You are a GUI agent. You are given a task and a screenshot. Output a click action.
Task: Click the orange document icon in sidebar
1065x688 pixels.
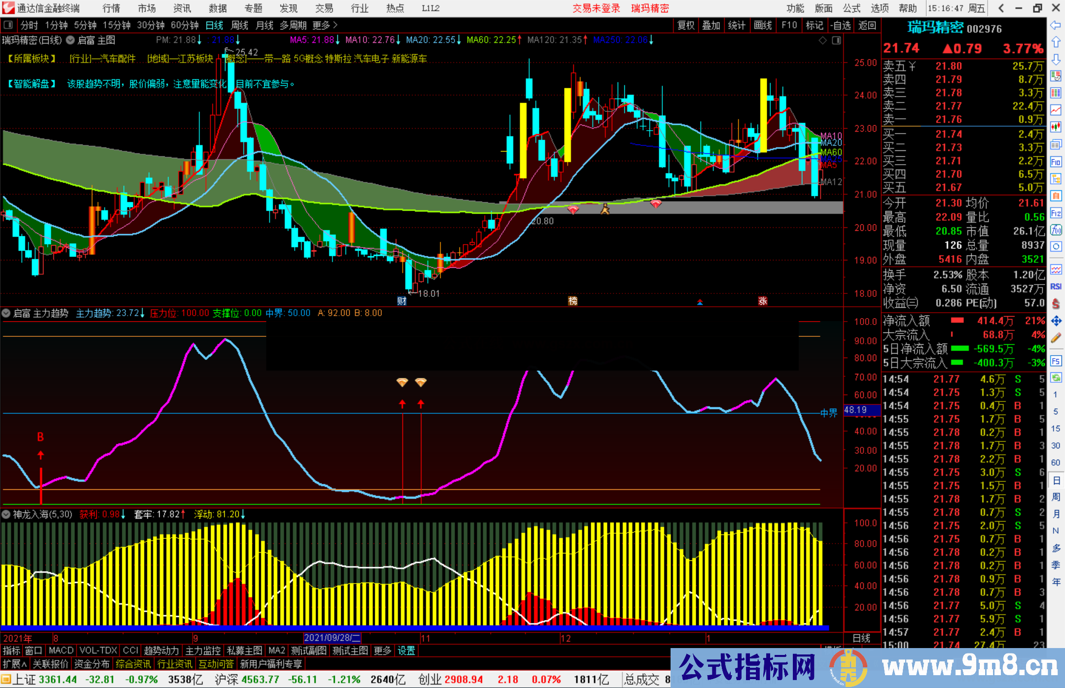pyautogui.click(x=1056, y=196)
